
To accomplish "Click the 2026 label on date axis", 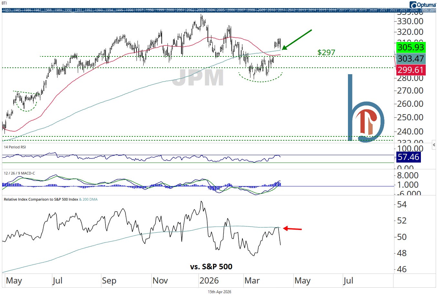I will click(x=209, y=281).
